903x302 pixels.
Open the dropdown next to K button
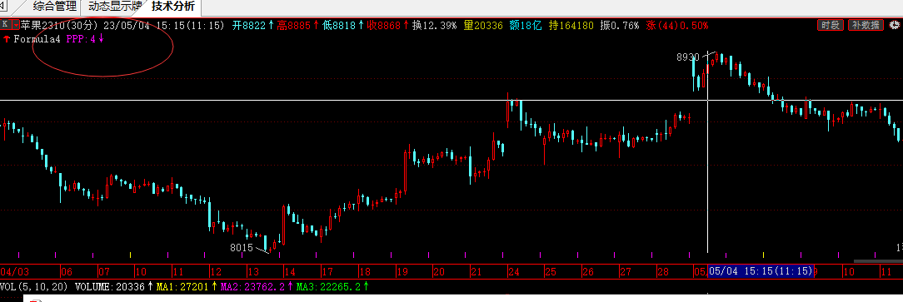pos(15,25)
